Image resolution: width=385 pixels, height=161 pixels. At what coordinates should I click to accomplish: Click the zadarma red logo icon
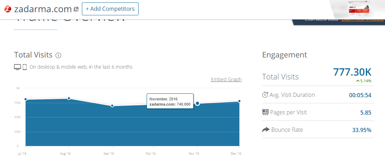(x=8, y=9)
